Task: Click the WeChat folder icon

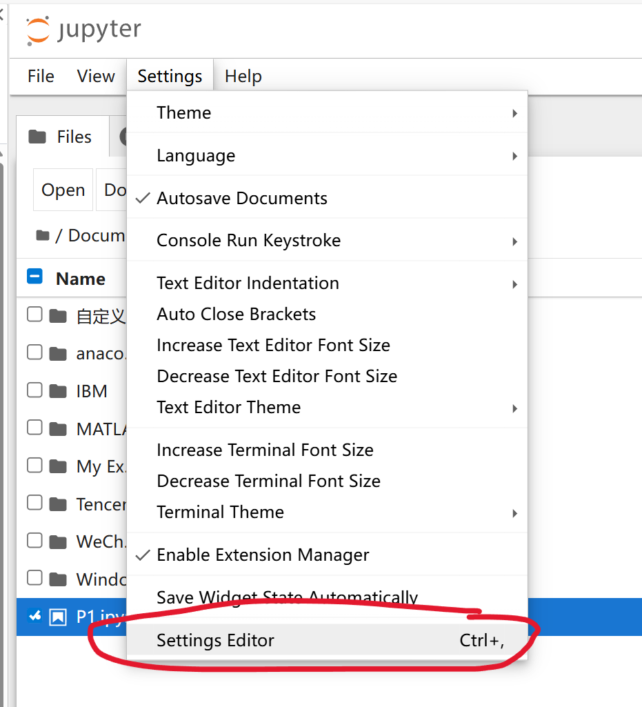Action: click(58, 542)
